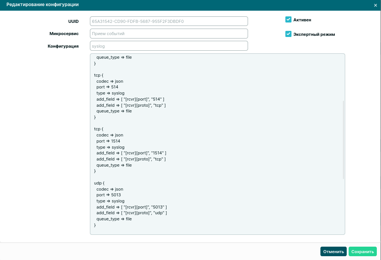Image resolution: width=381 pixels, height=260 pixels.
Task: Click the add_field line with "udp" protocol
Action: pyautogui.click(x=131, y=213)
